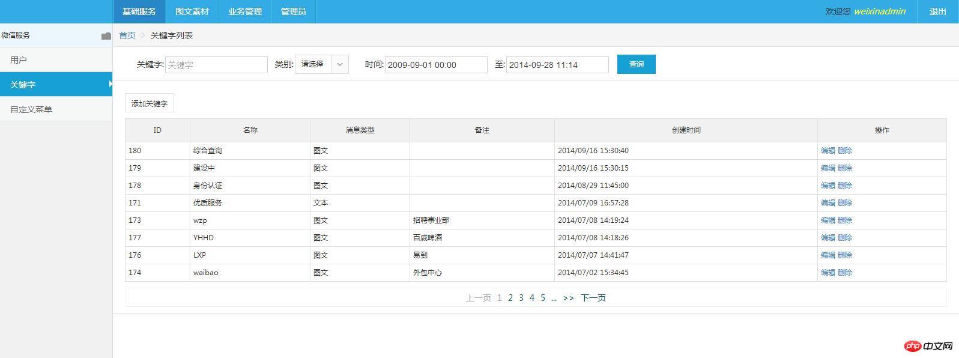959x358 pixels.
Task: Select the 管理员 tab
Action: tap(294, 11)
